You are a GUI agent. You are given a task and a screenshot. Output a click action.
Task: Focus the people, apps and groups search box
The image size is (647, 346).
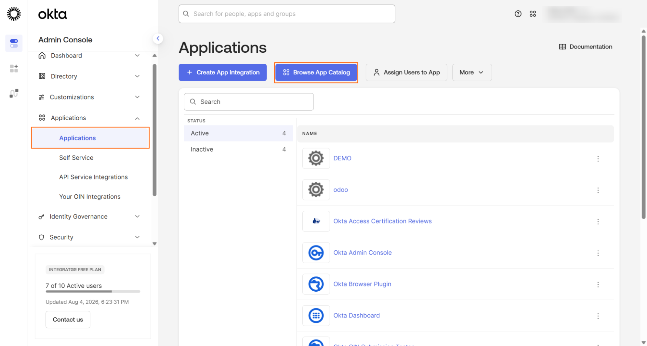click(x=287, y=14)
